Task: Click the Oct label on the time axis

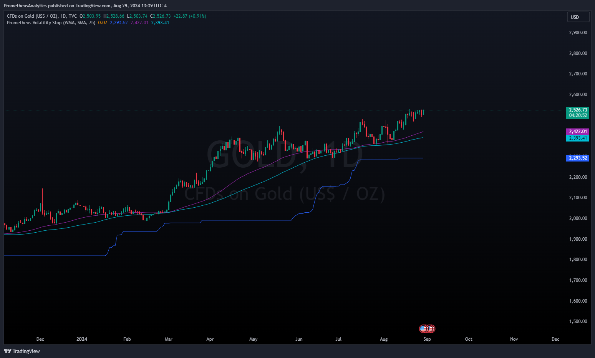Action: point(469,339)
